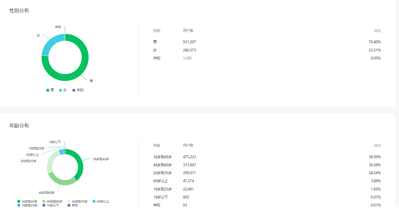Click the 性别 column header
Screen dimensions: 399x224
pos(157,31)
